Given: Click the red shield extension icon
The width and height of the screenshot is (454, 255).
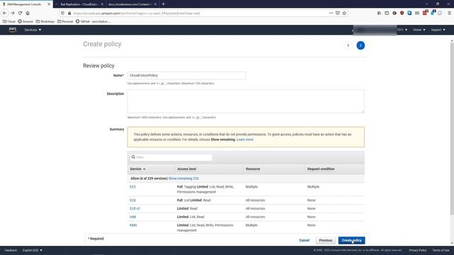Looking at the screenshot, I should [x=402, y=13].
